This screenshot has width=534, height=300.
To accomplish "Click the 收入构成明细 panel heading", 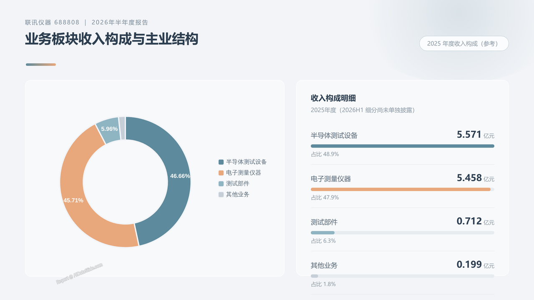I will click(333, 98).
